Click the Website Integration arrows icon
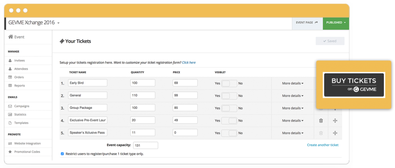This screenshot has height=168, width=395. 10,143
